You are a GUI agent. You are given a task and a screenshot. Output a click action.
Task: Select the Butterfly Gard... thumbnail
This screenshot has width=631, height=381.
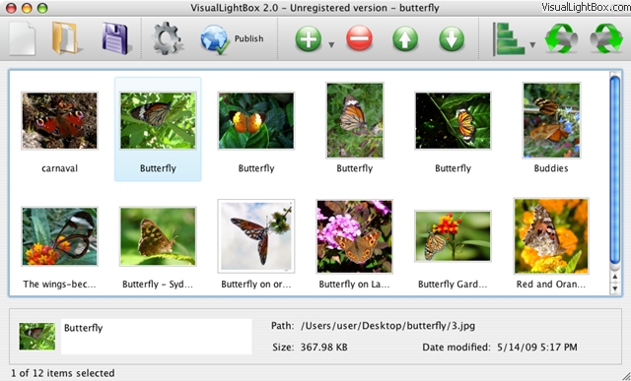[453, 236]
